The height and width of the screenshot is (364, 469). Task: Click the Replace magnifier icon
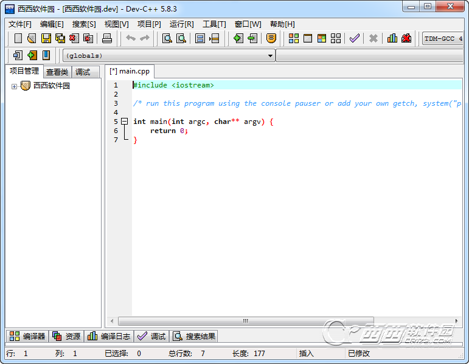coord(181,38)
